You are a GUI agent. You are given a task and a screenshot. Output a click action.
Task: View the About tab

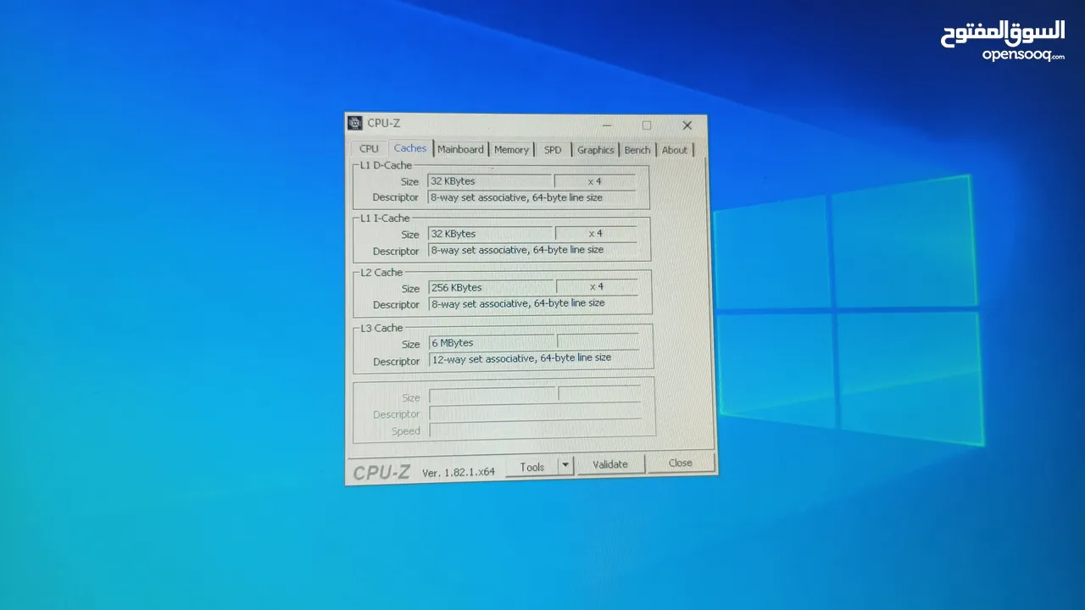(675, 150)
